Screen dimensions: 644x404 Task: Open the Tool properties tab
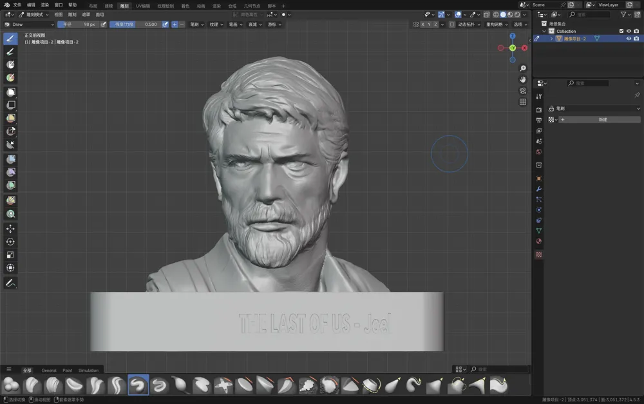(x=539, y=96)
